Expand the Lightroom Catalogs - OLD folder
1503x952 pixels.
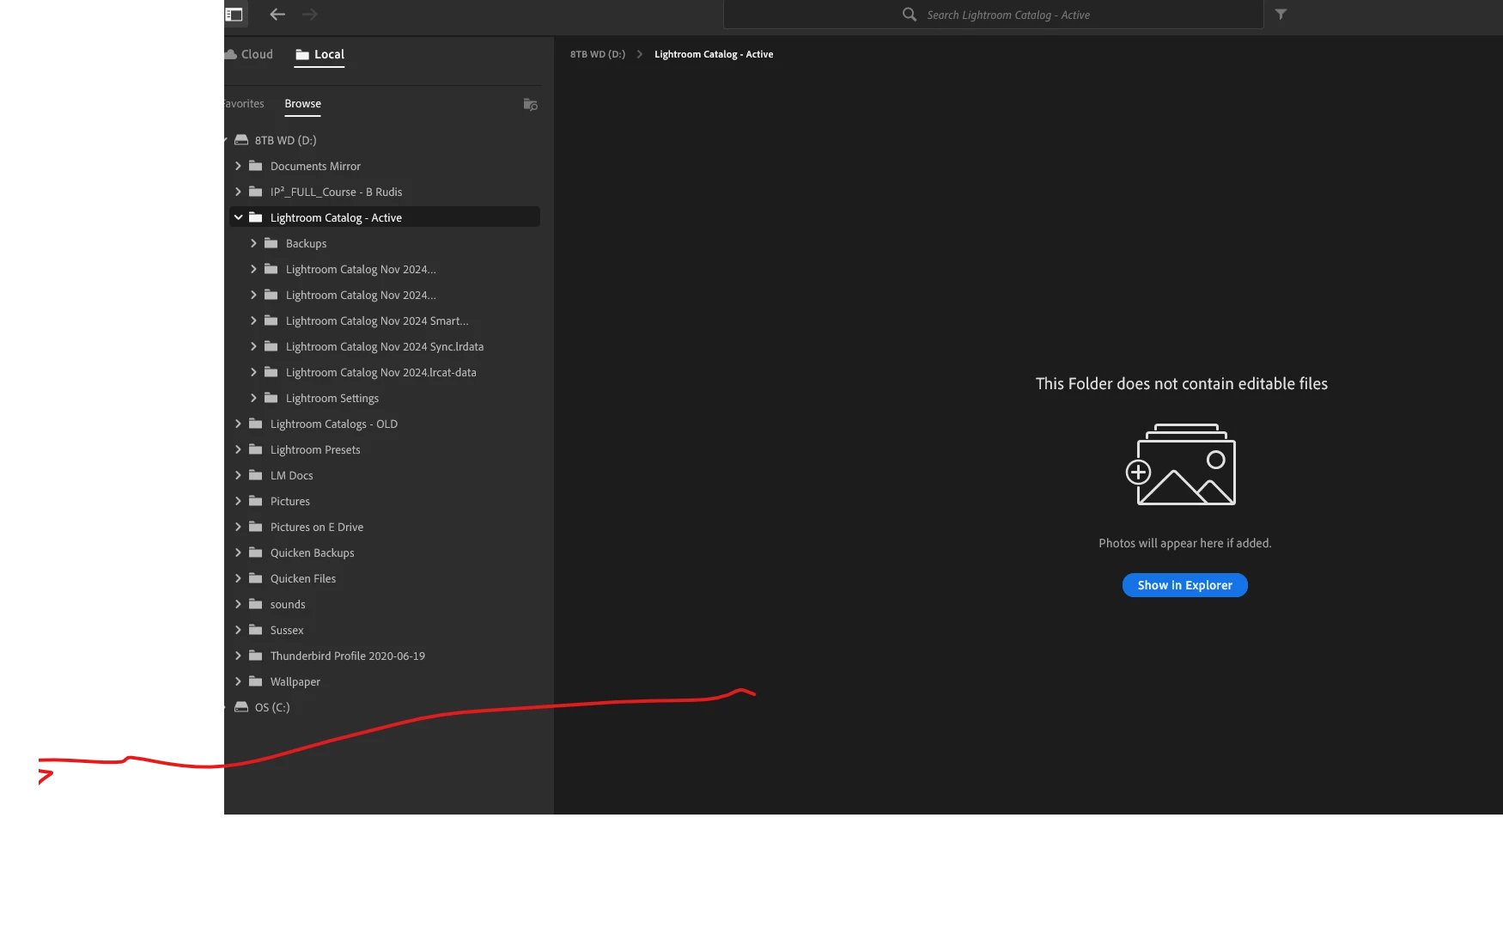pyautogui.click(x=238, y=424)
